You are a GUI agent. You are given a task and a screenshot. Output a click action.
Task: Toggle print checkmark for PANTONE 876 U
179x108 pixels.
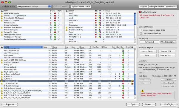coord(104,35)
